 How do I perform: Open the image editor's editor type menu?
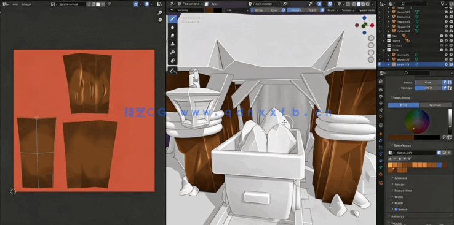5,4
